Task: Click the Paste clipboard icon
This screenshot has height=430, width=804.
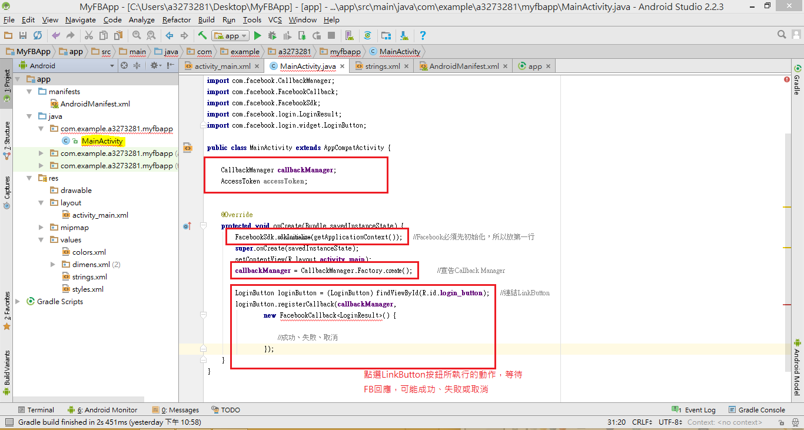Action: (118, 36)
